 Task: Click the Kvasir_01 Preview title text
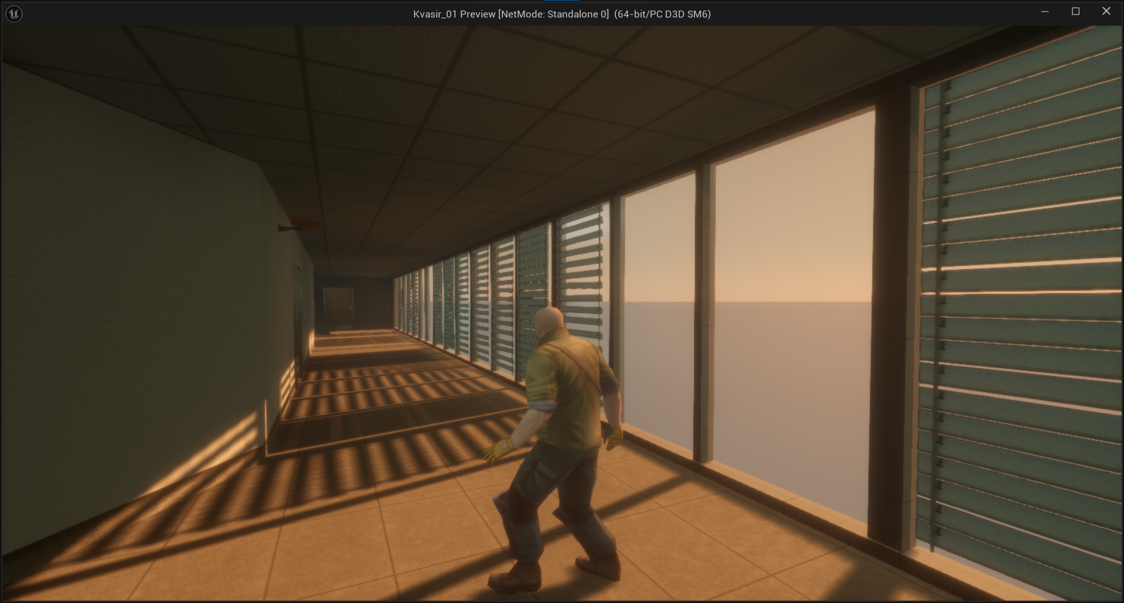[562, 14]
